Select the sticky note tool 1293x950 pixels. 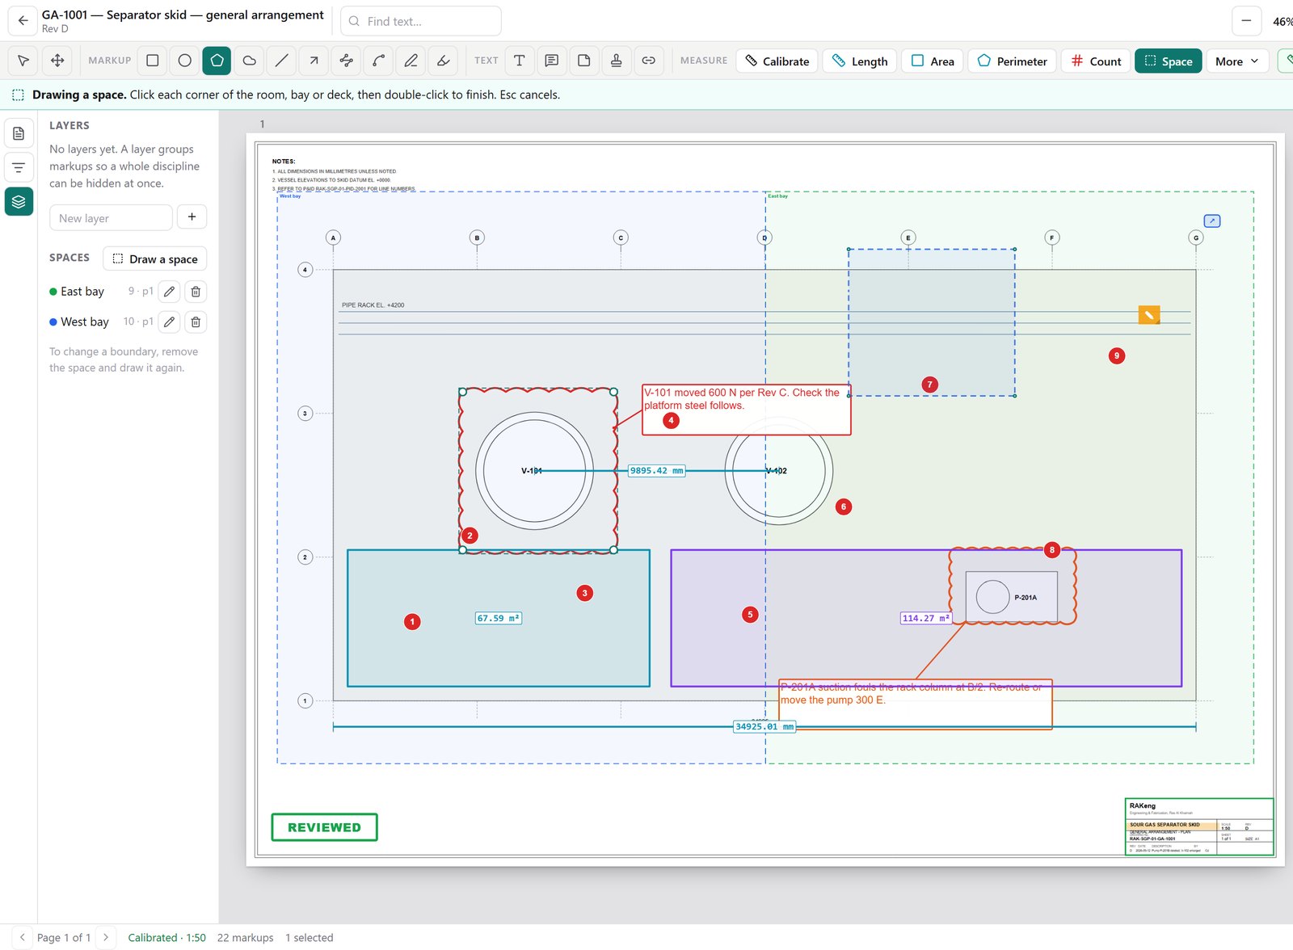point(584,61)
